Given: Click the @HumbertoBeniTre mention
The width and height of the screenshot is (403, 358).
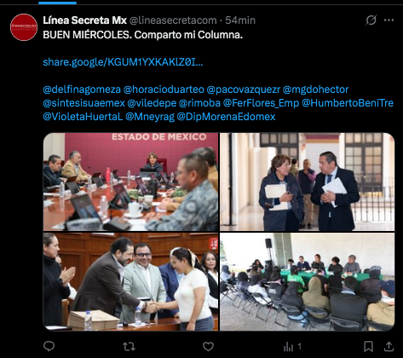Looking at the screenshot, I should click(x=348, y=103).
